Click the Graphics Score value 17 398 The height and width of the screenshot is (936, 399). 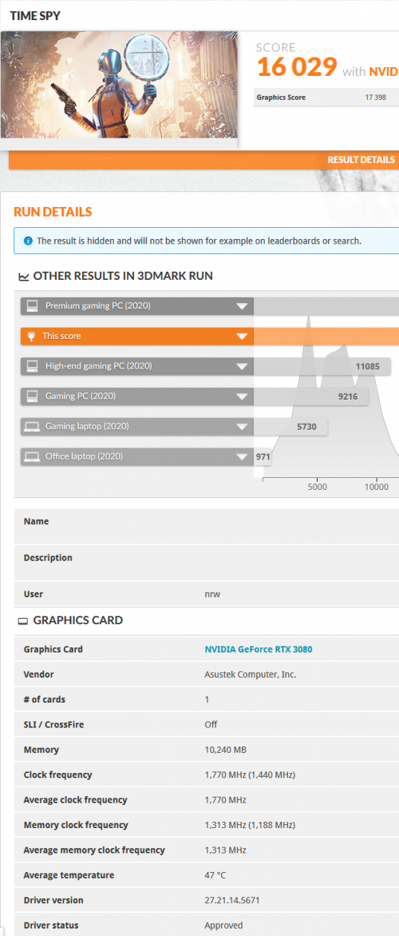(x=377, y=98)
